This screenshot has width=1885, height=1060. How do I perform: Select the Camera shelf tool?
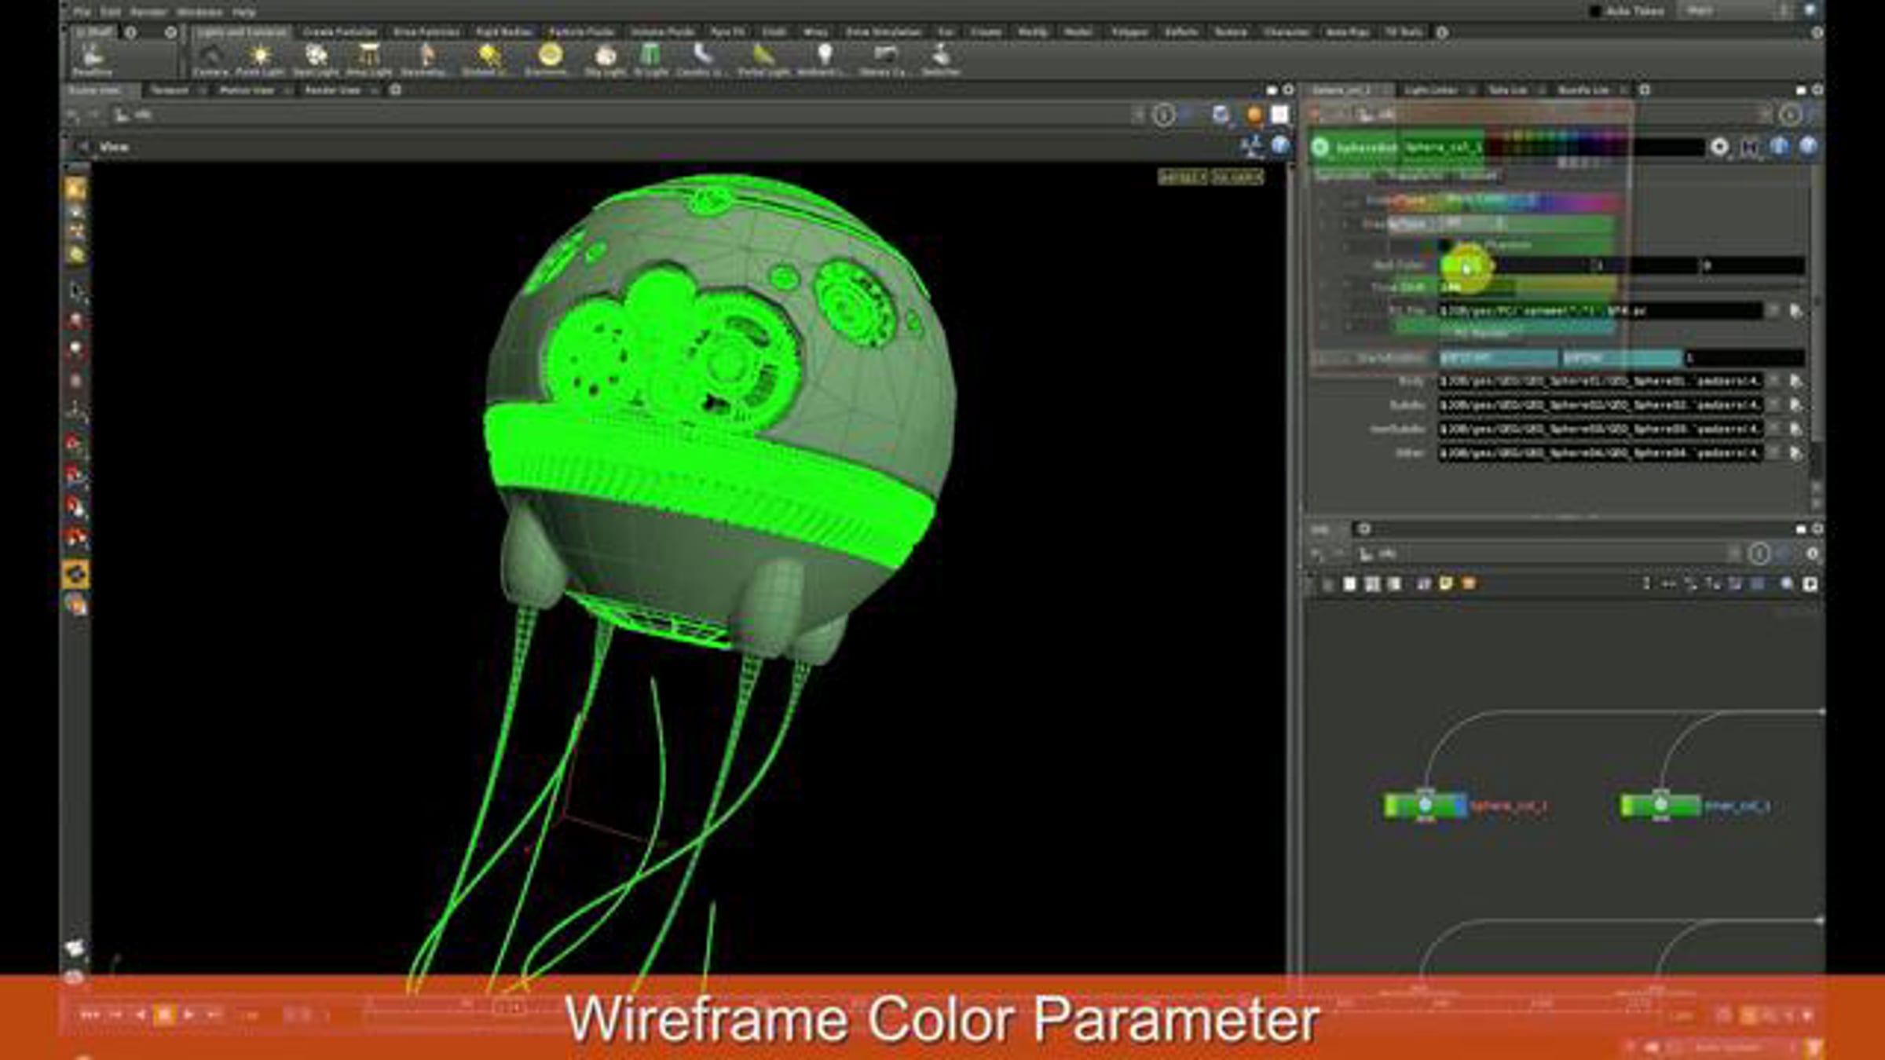coord(210,60)
